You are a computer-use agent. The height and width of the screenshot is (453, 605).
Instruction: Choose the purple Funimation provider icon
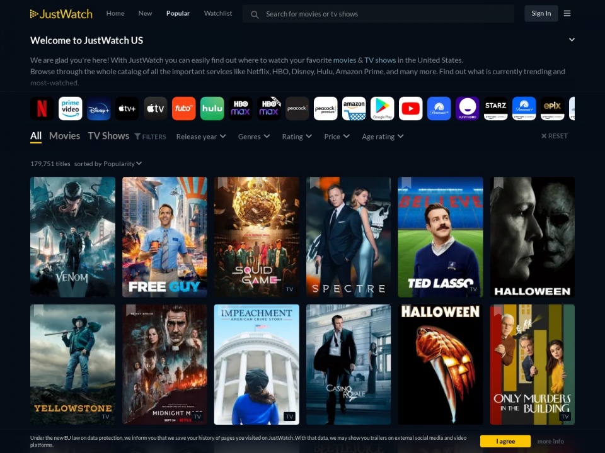click(467, 109)
